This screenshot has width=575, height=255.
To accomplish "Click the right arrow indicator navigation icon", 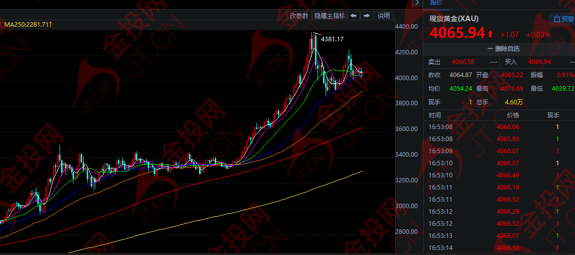I will pyautogui.click(x=367, y=16).
